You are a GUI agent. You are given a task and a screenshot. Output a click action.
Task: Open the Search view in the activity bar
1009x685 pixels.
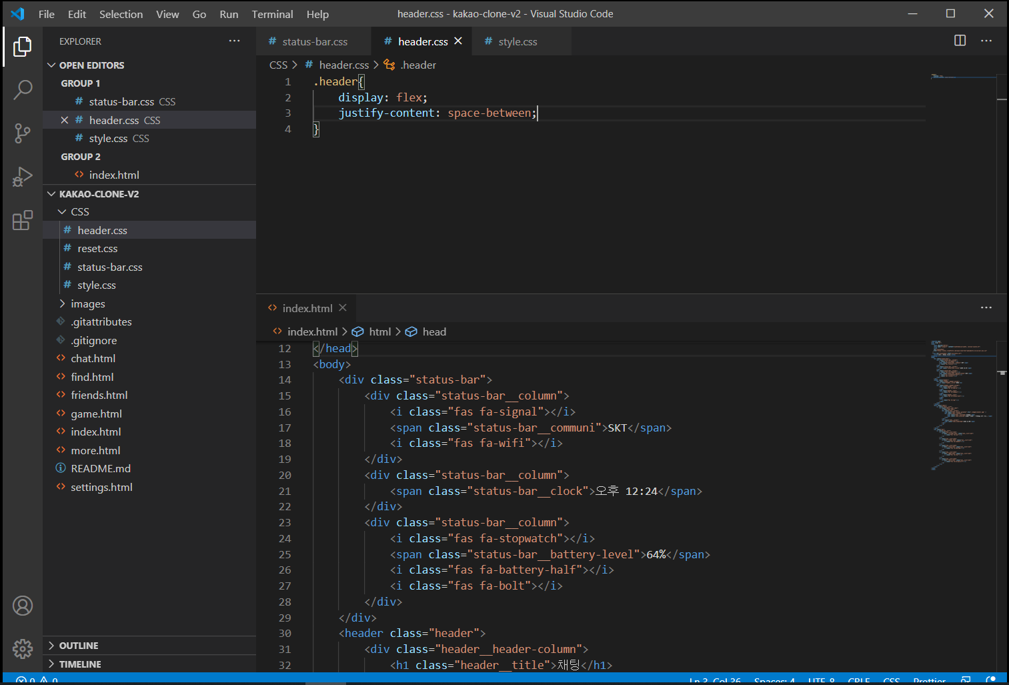[22, 89]
